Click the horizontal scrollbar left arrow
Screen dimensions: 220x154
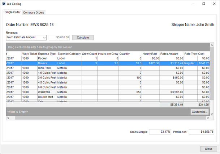8,118
